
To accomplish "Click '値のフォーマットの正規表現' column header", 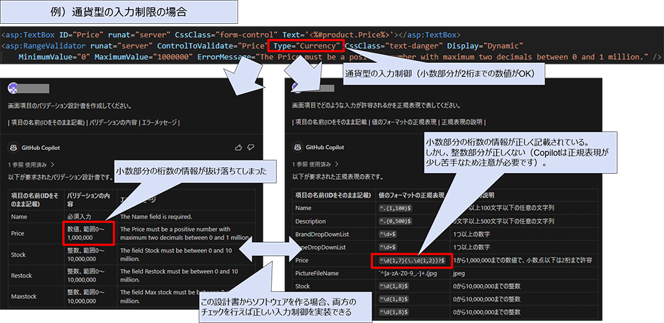I will (x=412, y=195).
